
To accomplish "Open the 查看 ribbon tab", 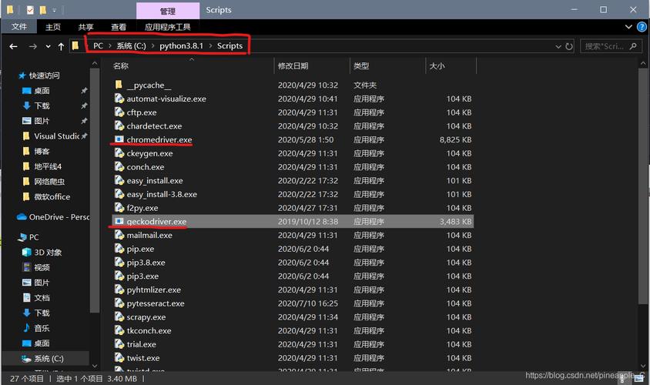I will pyautogui.click(x=118, y=27).
